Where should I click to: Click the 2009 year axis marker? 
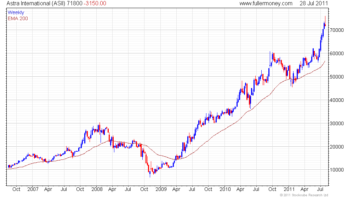click(161, 190)
